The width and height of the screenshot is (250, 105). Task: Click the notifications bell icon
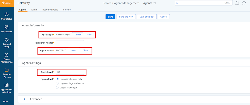click(237, 3)
